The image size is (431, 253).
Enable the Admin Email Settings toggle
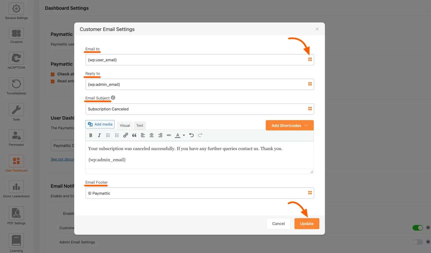coord(418,242)
